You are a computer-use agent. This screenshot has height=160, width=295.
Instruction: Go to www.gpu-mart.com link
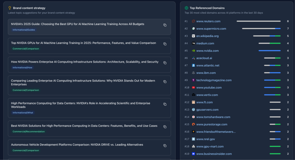[210, 146]
